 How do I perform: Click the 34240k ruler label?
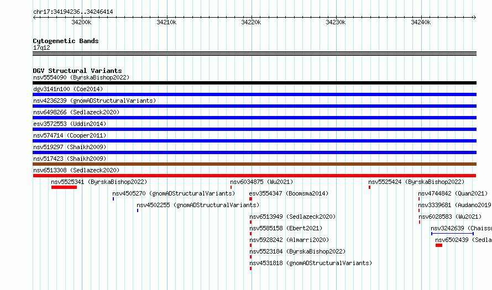pos(421,22)
